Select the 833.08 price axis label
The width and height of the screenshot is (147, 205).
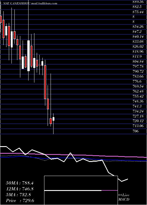[x=138, y=42]
